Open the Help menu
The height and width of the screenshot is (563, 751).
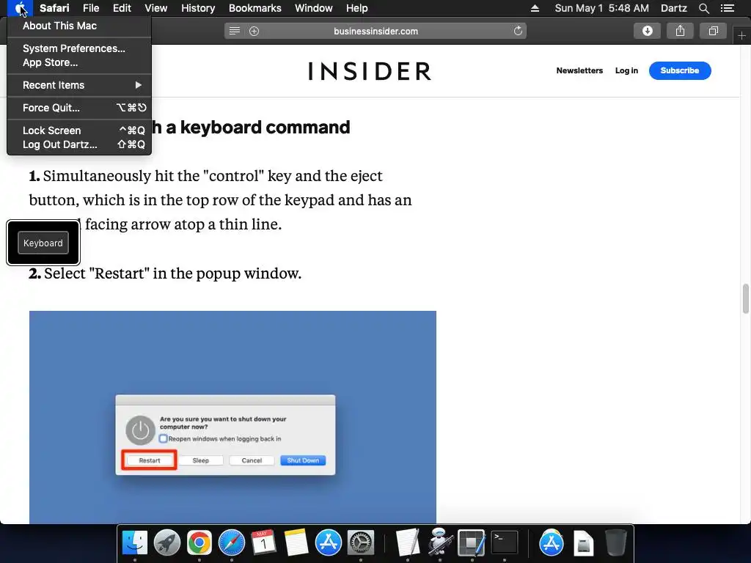[357, 8]
